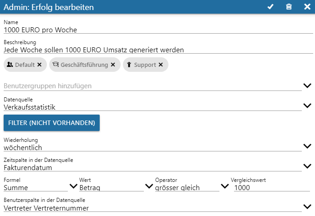
Task: Click the Default chip label
Action: [25, 65]
